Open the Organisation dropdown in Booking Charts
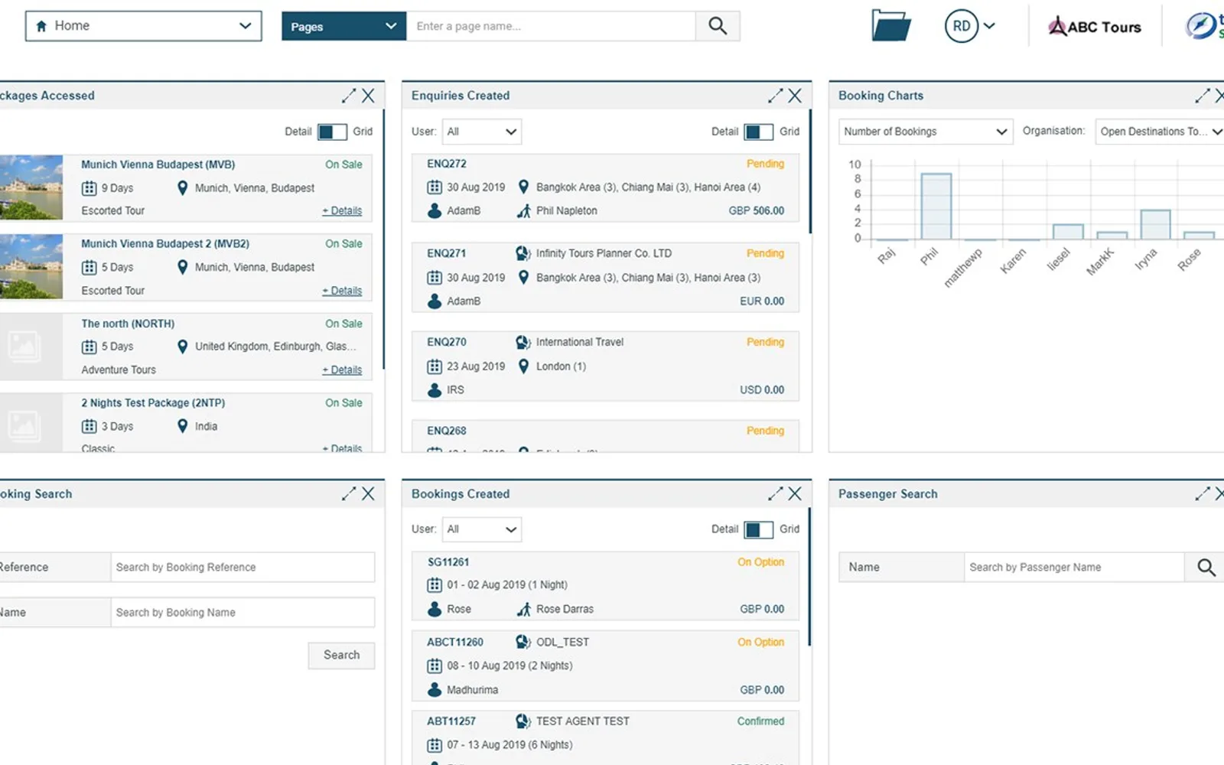Screen dimensions: 1224x765 point(1160,132)
